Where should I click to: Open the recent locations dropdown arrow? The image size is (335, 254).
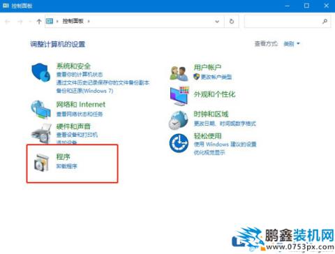click(x=30, y=22)
